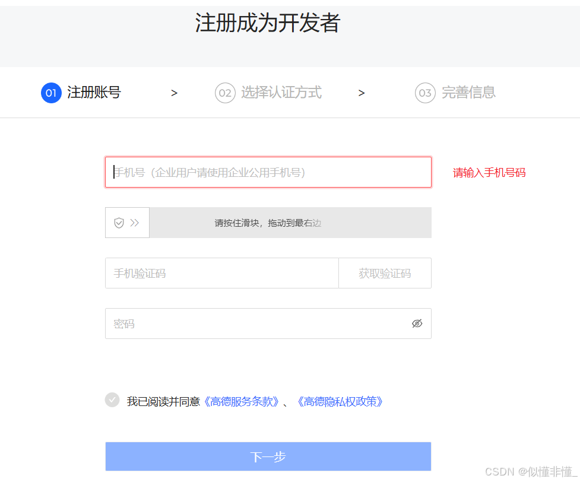Focus the 密码 password field
Image resolution: width=580 pixels, height=482 pixels.
[268, 324]
